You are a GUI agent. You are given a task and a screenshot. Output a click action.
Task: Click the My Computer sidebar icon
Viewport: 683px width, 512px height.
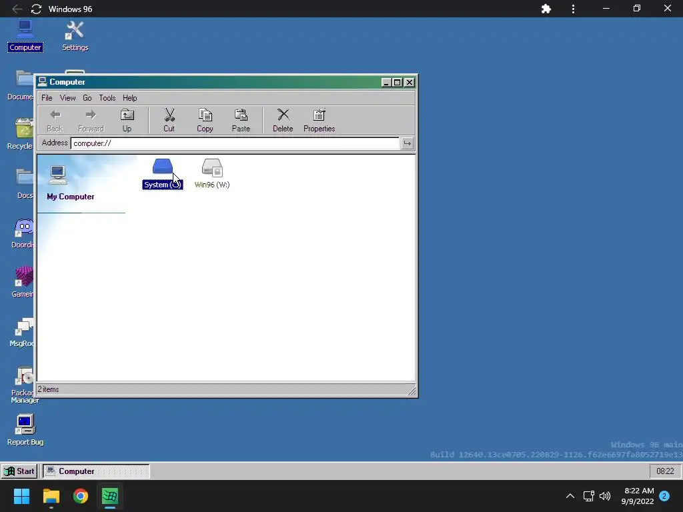57,175
